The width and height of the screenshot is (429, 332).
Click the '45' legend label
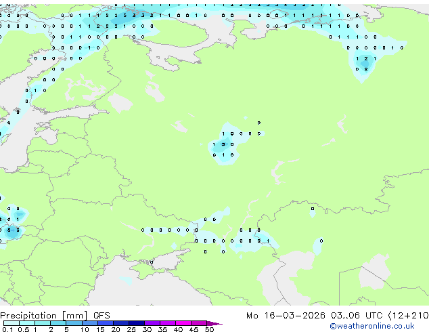(194, 329)
